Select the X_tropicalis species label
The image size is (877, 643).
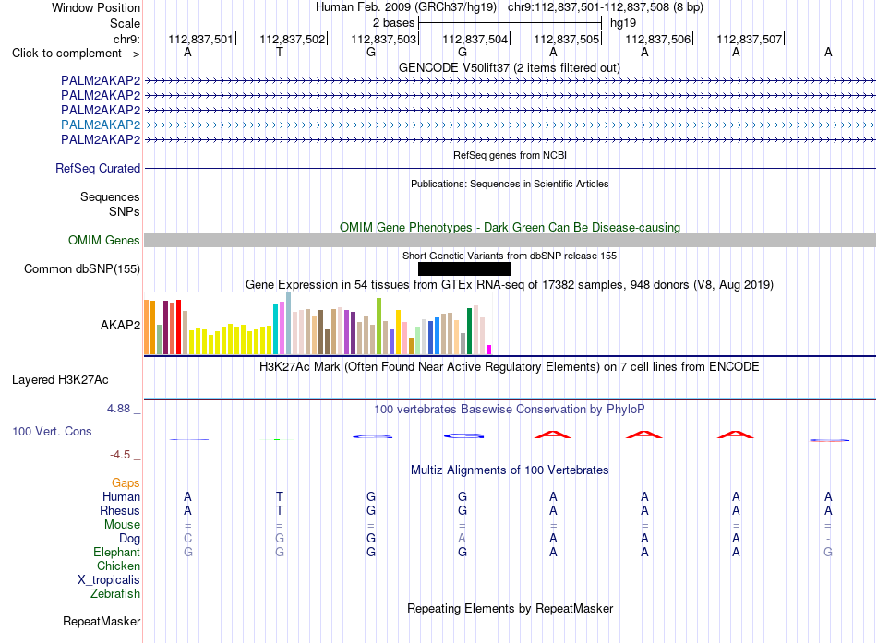[109, 580]
